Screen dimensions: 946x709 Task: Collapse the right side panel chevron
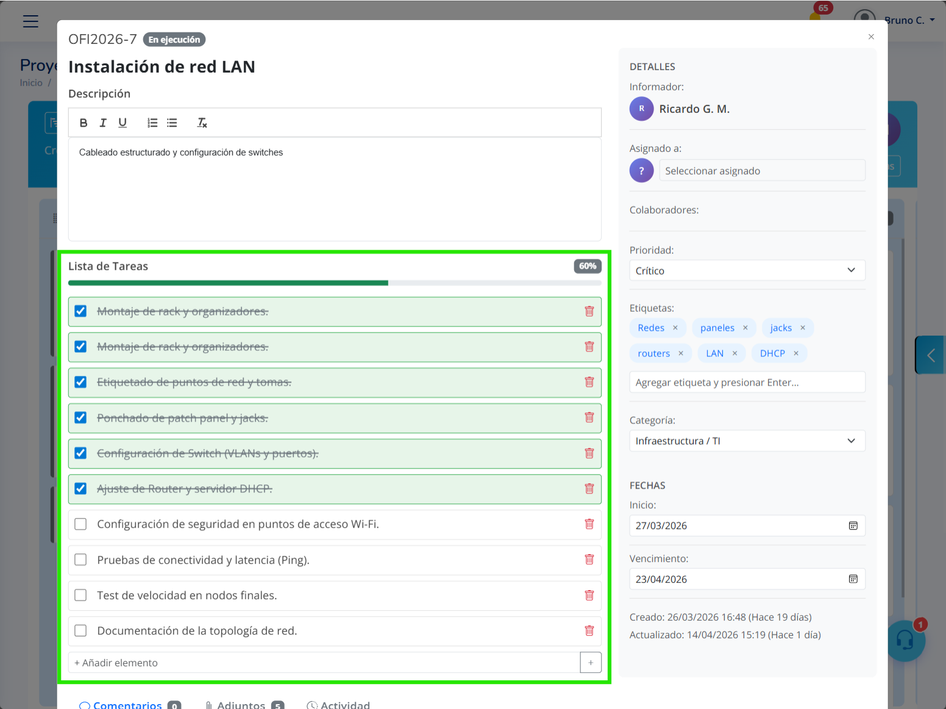coord(930,354)
